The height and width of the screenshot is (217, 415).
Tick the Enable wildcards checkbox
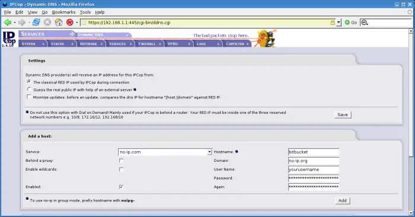(121, 170)
